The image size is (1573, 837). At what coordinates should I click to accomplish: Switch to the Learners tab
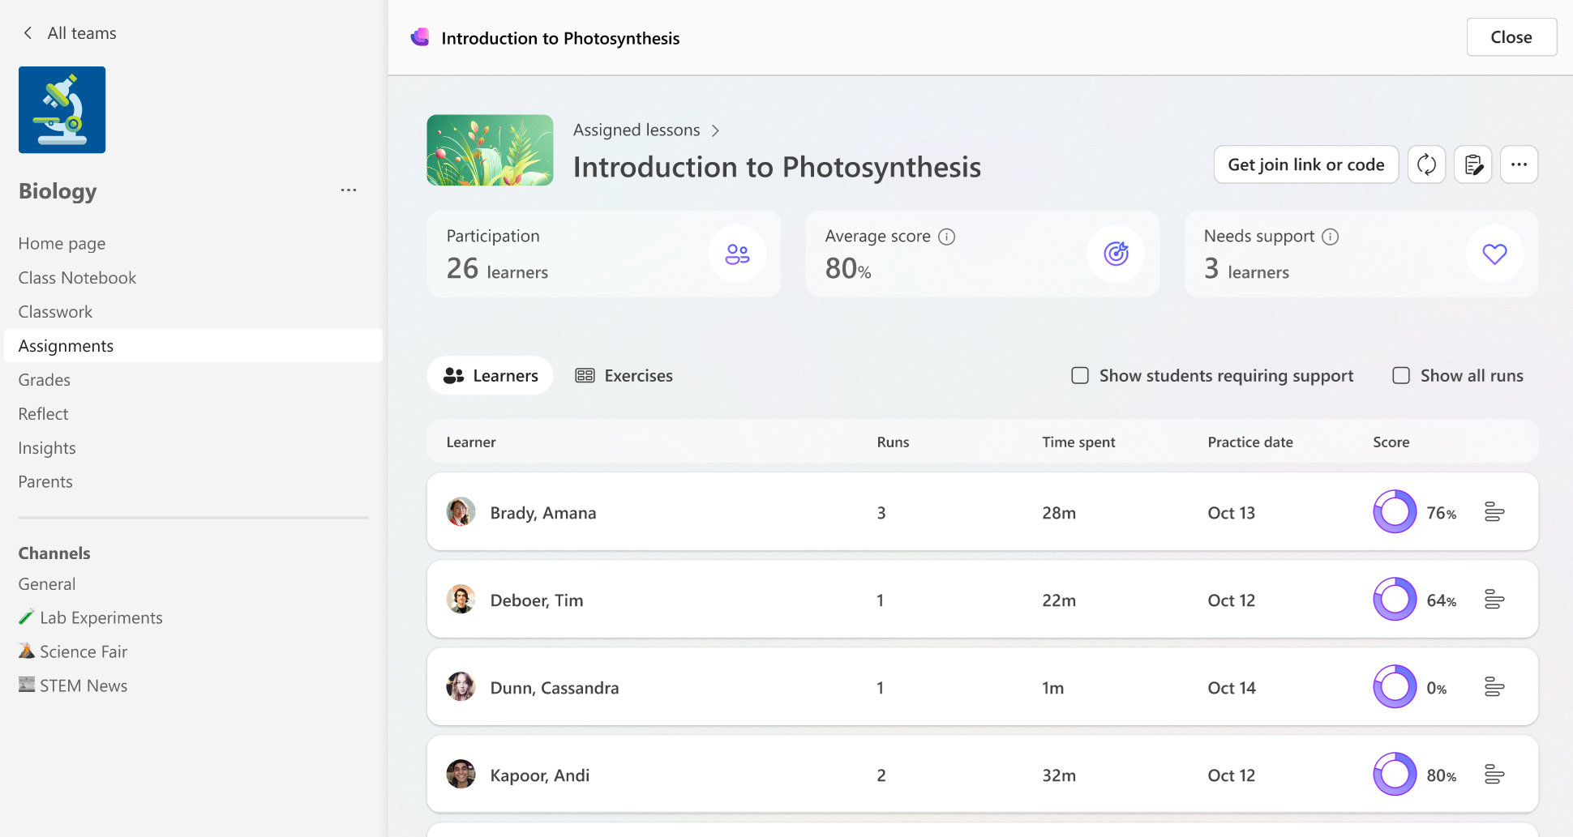[491, 375]
